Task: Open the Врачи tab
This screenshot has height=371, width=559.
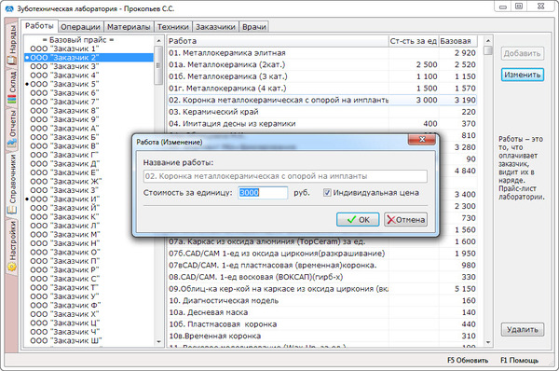Action: [x=254, y=27]
